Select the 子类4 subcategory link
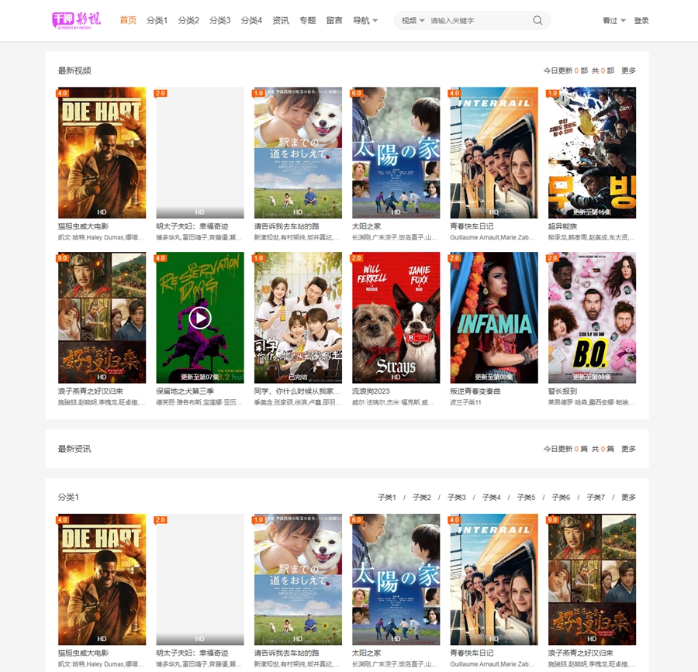 491,497
